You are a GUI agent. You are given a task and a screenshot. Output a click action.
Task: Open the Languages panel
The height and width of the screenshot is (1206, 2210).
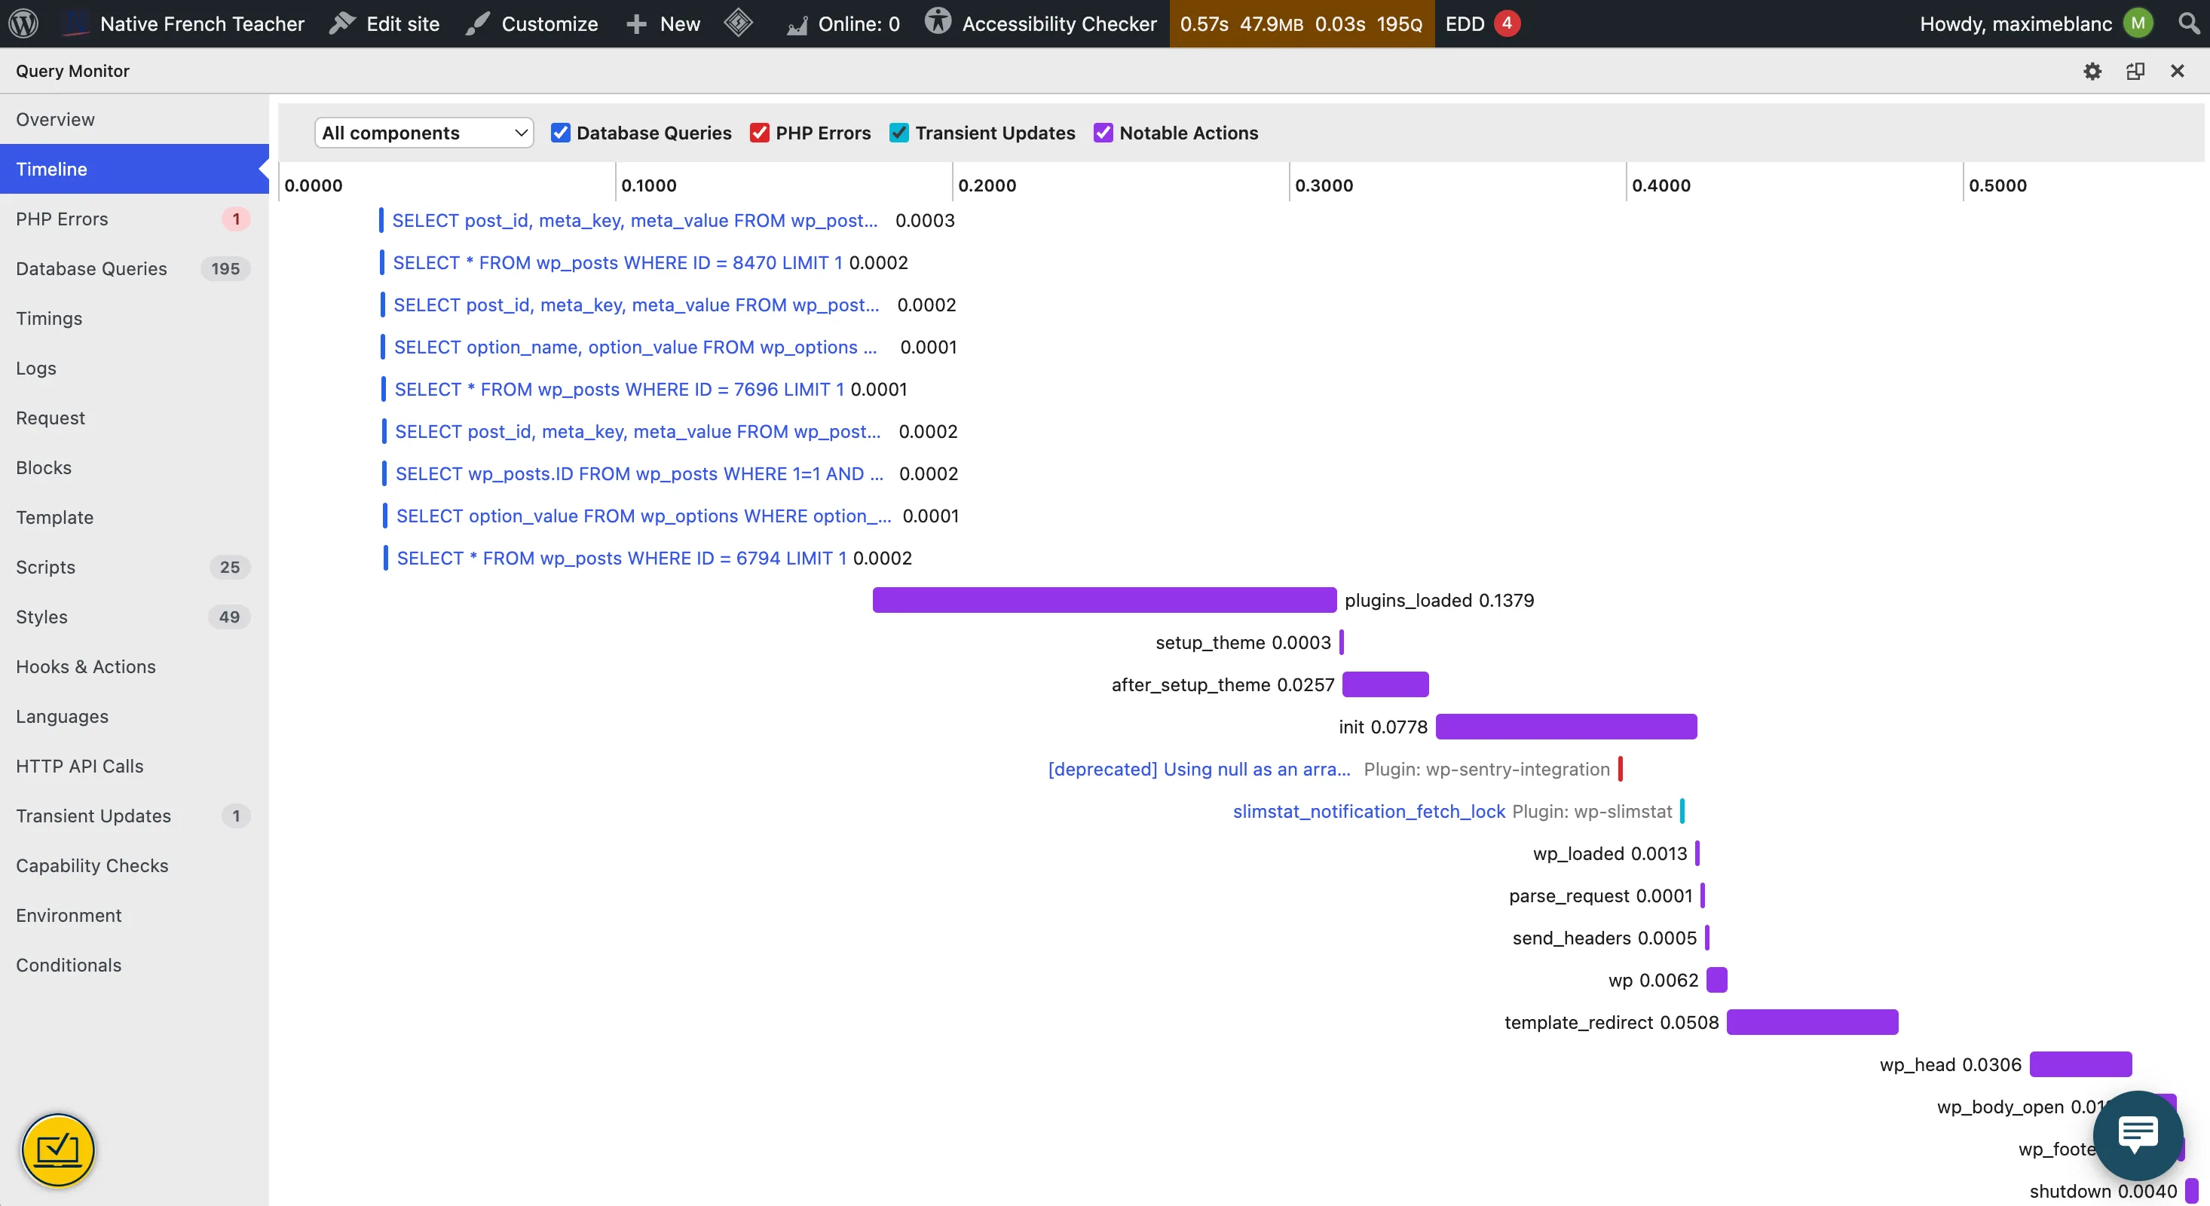(134, 716)
